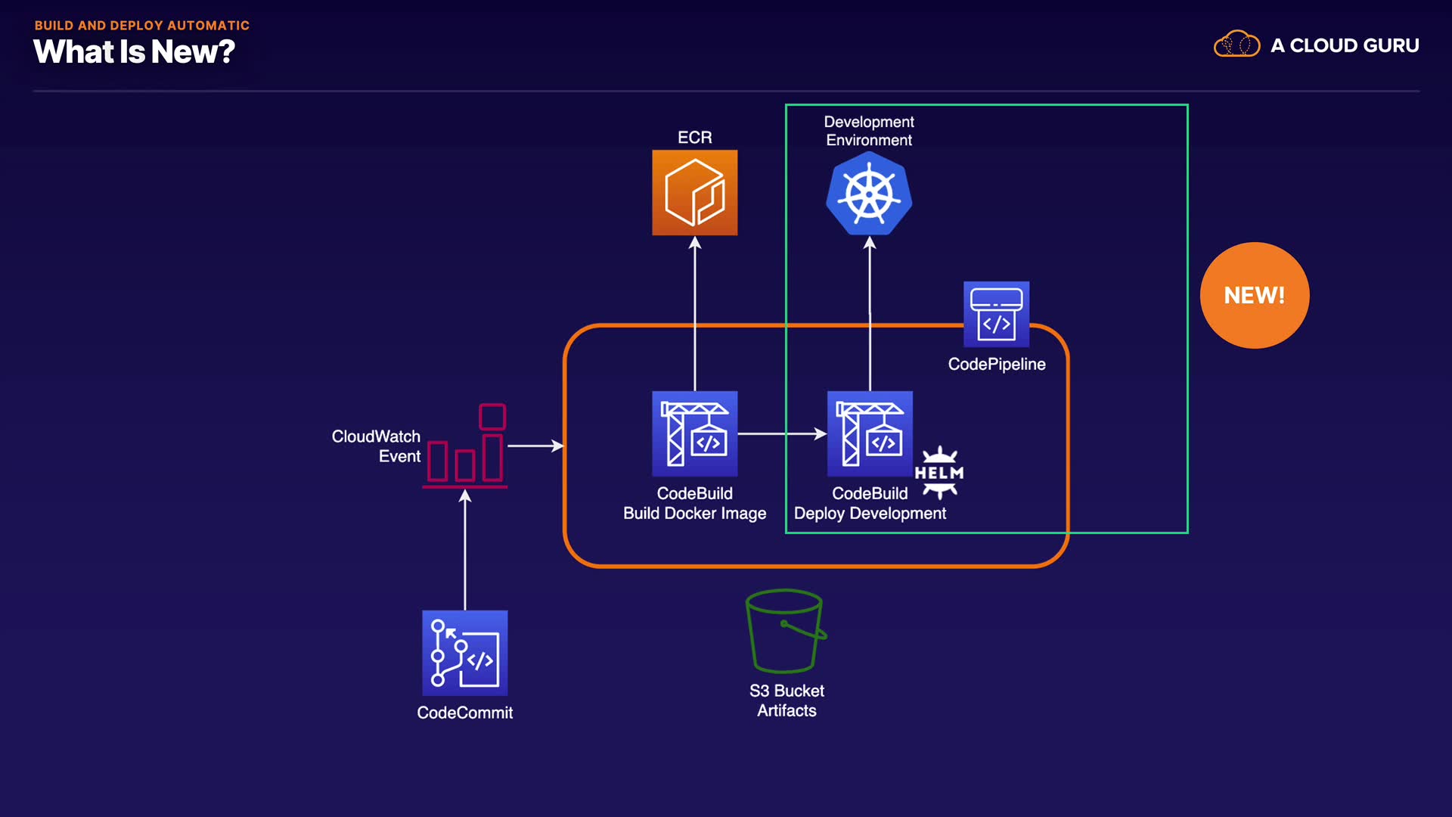Click the orange ECR icon
The height and width of the screenshot is (817, 1452).
pyautogui.click(x=694, y=192)
